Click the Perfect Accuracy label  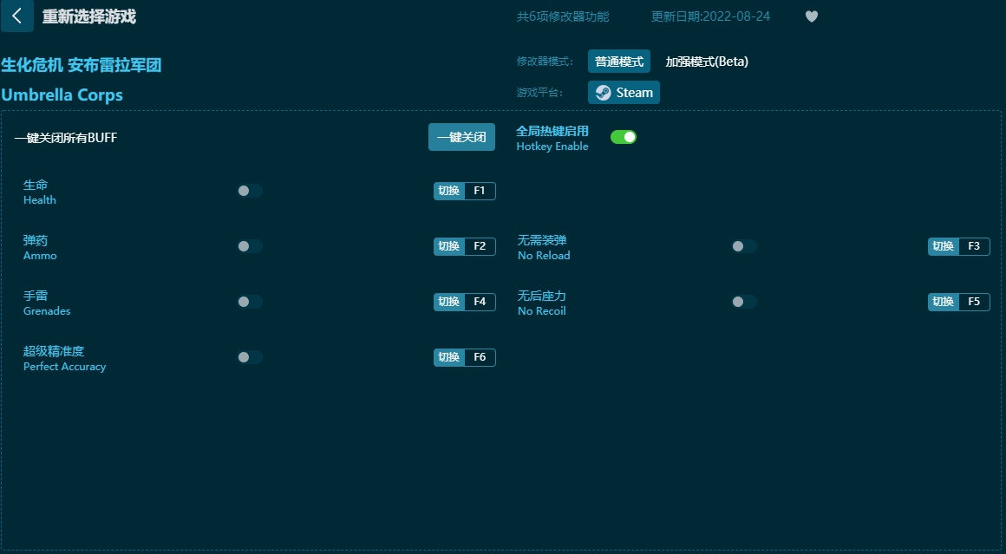click(65, 367)
